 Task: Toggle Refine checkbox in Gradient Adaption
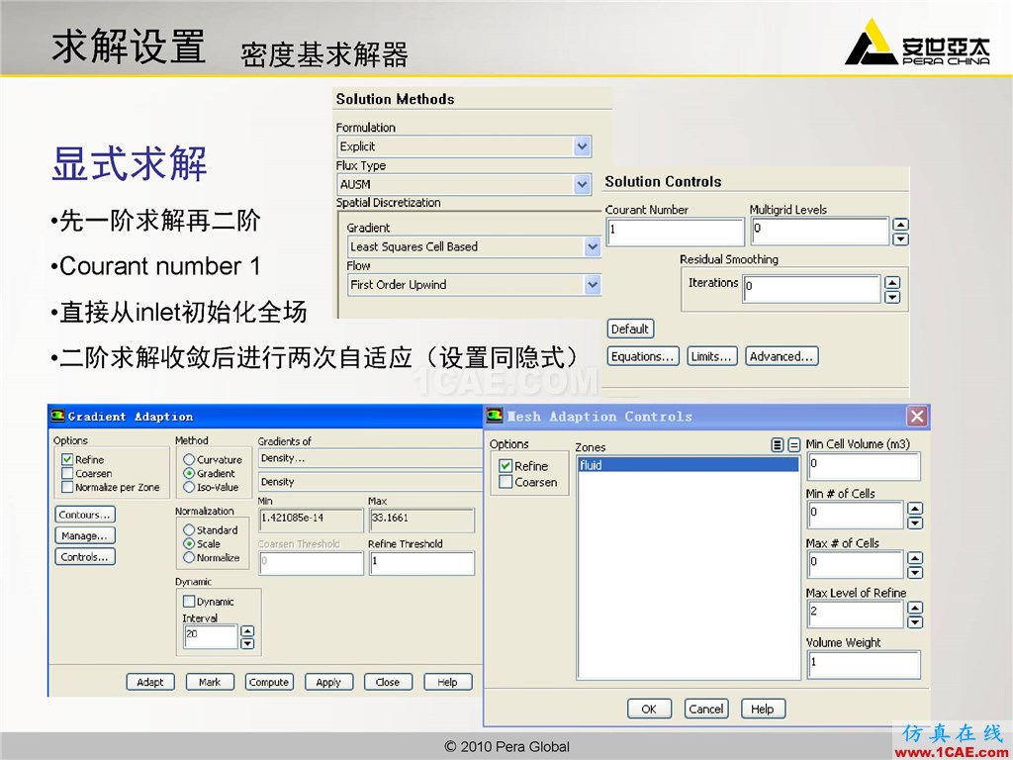pos(67,459)
